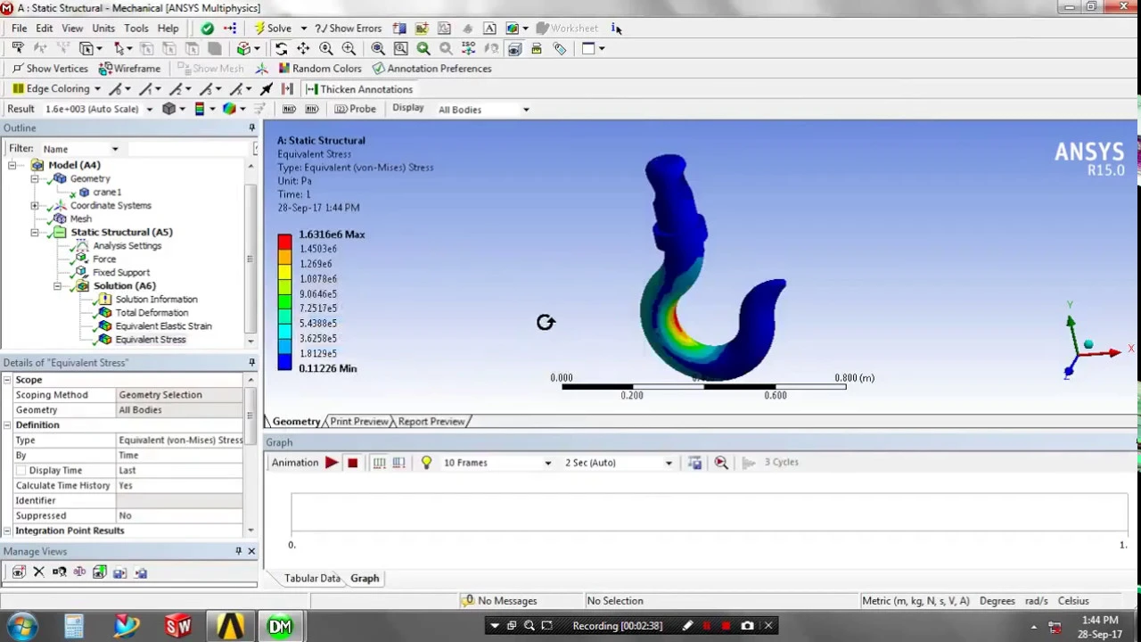Click SolidWorks icon in taskbar
The height and width of the screenshot is (642, 1141).
(x=177, y=626)
